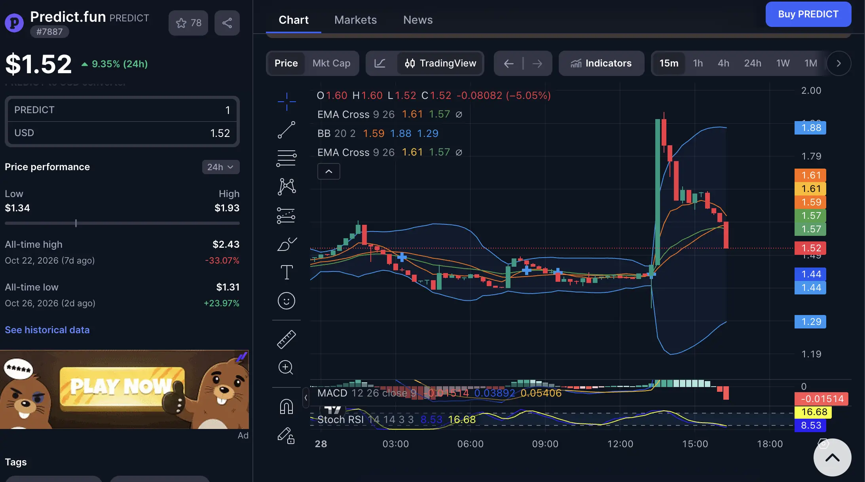This screenshot has width=865, height=482.
Task: Click the low-high price range bar
Action: pos(122,223)
